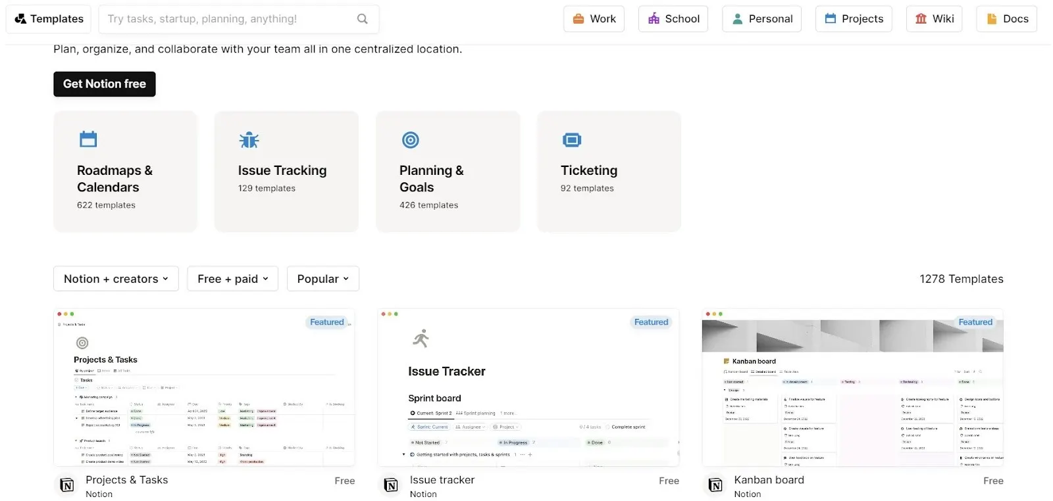Click the 622 templates count text

coord(106,205)
